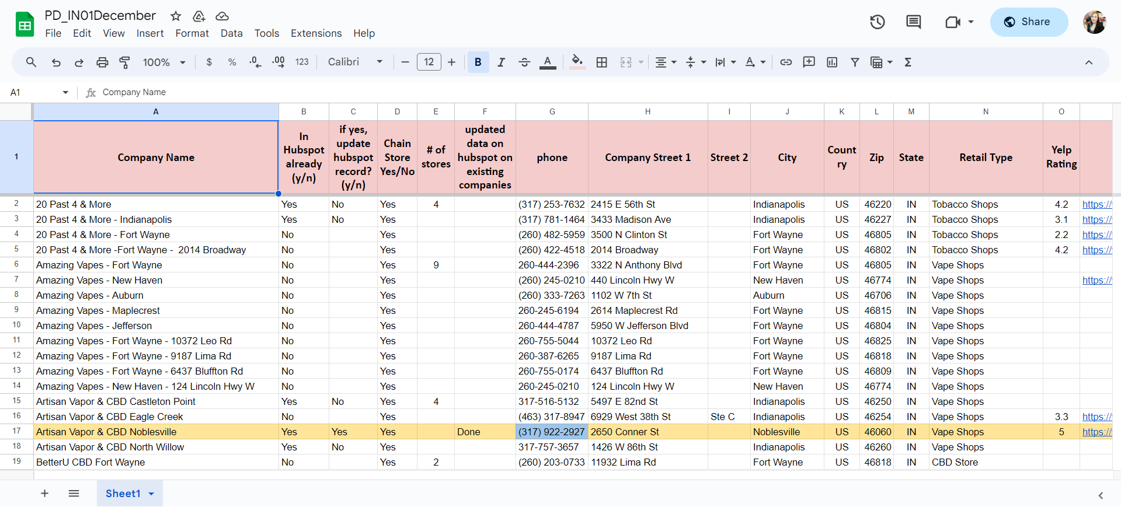
Task: Click the video call camera icon
Action: click(953, 22)
